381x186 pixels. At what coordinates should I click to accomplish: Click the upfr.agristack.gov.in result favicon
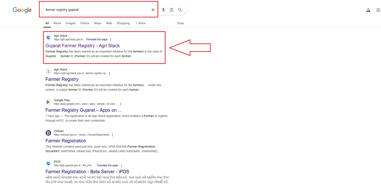coord(48,71)
